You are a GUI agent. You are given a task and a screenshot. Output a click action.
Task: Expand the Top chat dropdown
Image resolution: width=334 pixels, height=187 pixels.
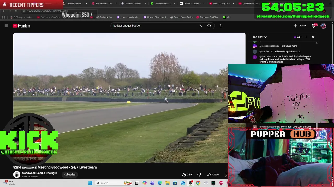coord(259,37)
